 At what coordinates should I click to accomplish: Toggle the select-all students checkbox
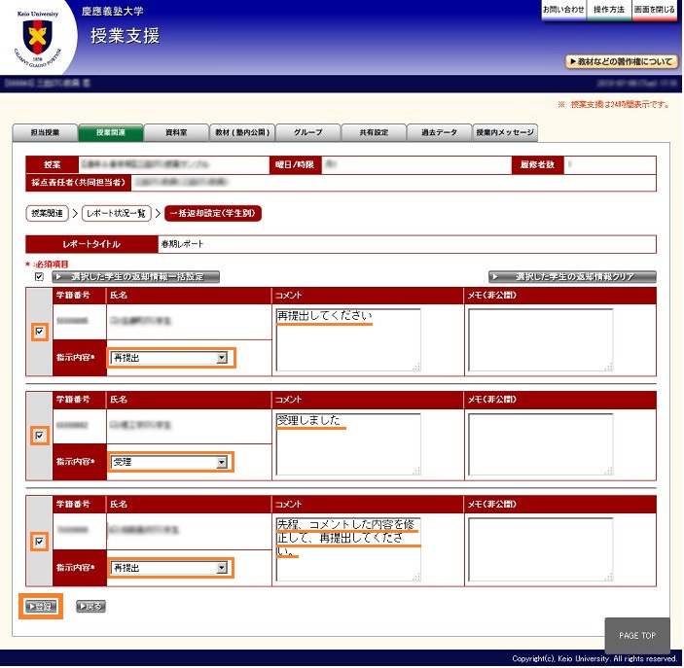pos(39,277)
